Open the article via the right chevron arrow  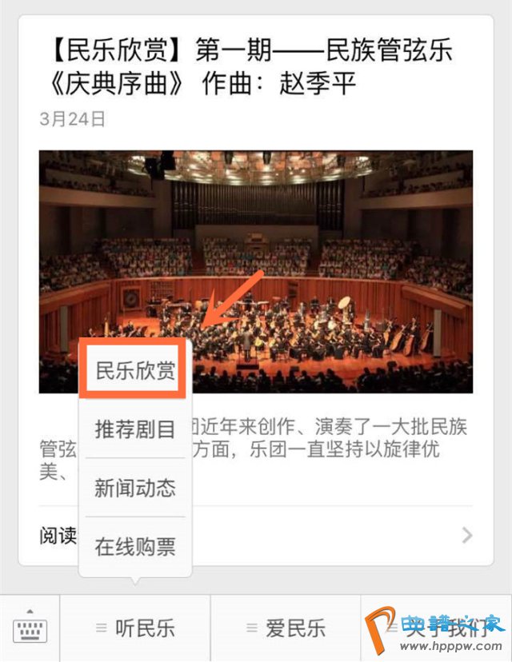(466, 535)
